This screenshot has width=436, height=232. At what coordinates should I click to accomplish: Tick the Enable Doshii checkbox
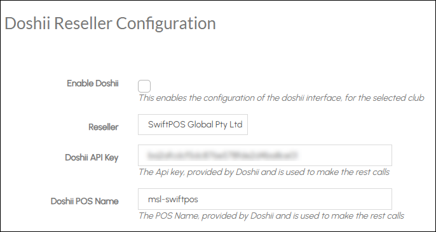144,86
